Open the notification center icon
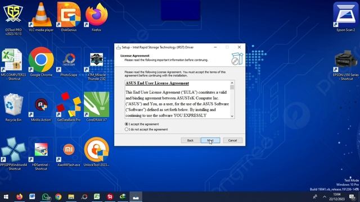Viewport: 360px width, 202px height. pyautogui.click(x=352, y=197)
